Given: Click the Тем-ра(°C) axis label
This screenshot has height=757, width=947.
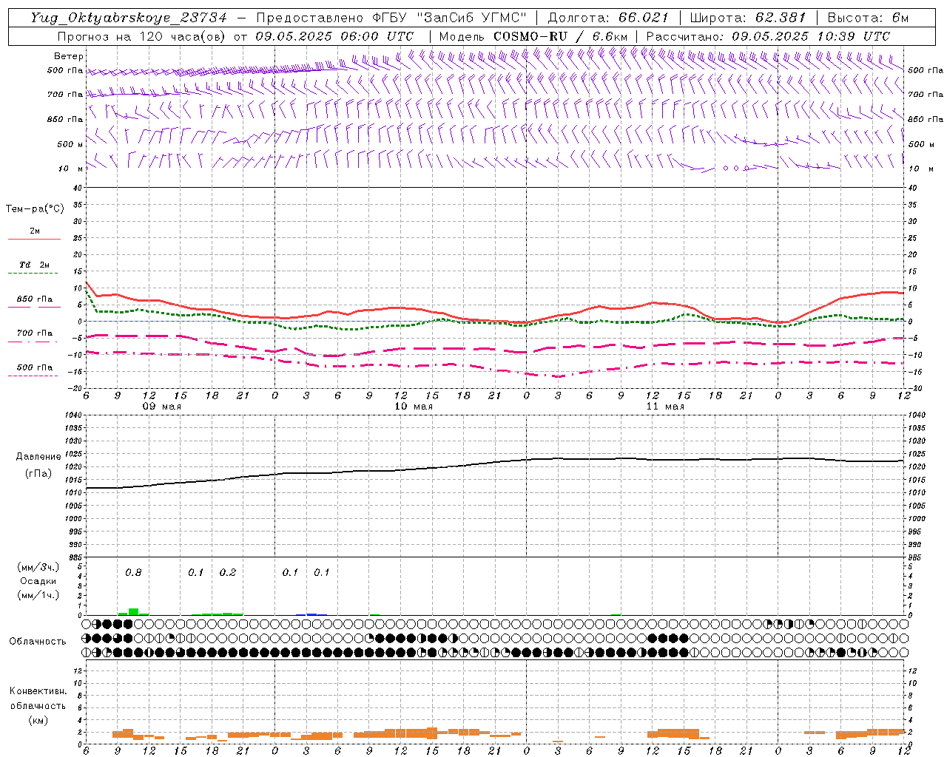Looking at the screenshot, I should (35, 209).
